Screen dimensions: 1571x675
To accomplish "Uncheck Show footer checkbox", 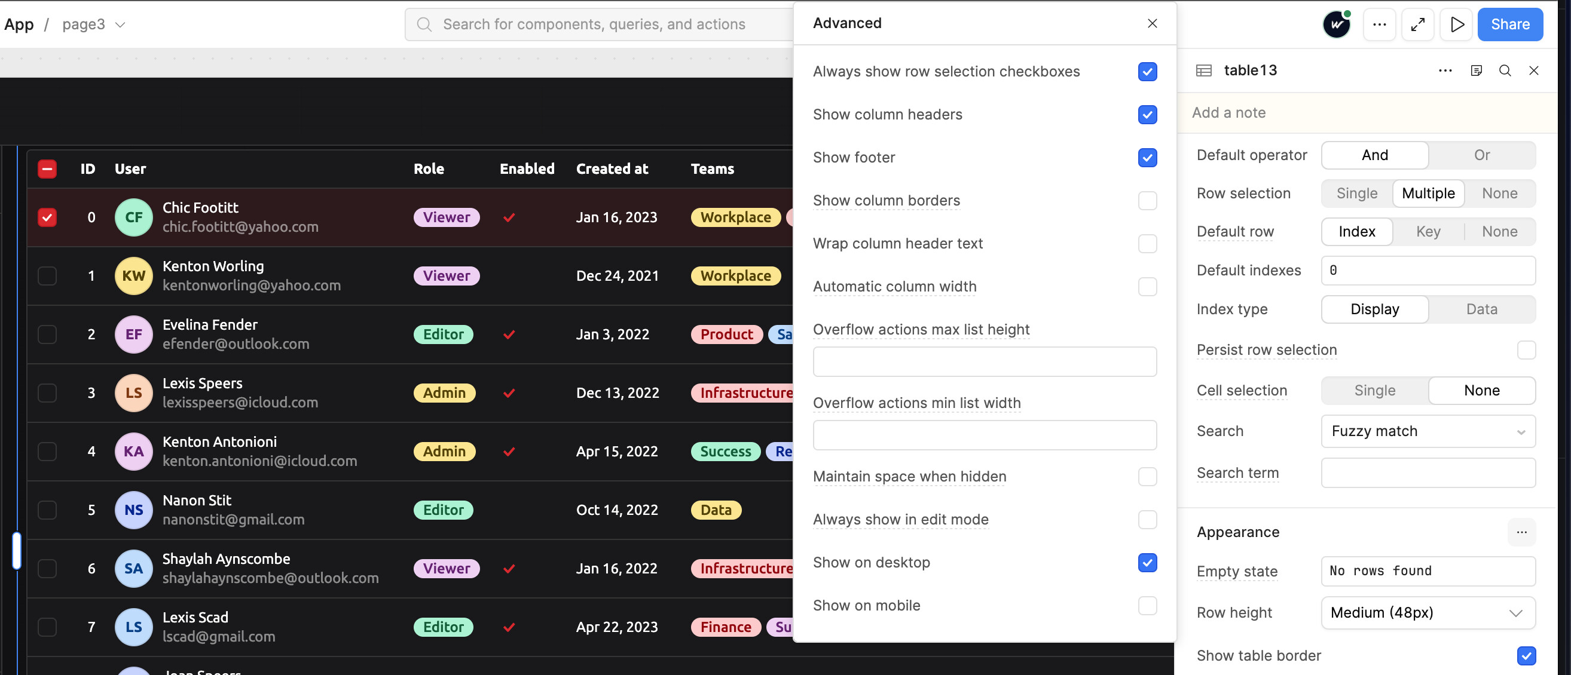I will click(x=1147, y=158).
